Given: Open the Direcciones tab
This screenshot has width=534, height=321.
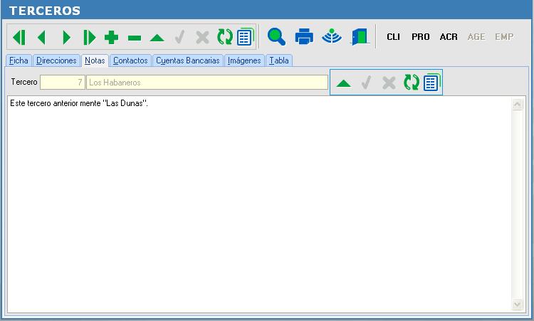Looking at the screenshot, I should coord(56,60).
